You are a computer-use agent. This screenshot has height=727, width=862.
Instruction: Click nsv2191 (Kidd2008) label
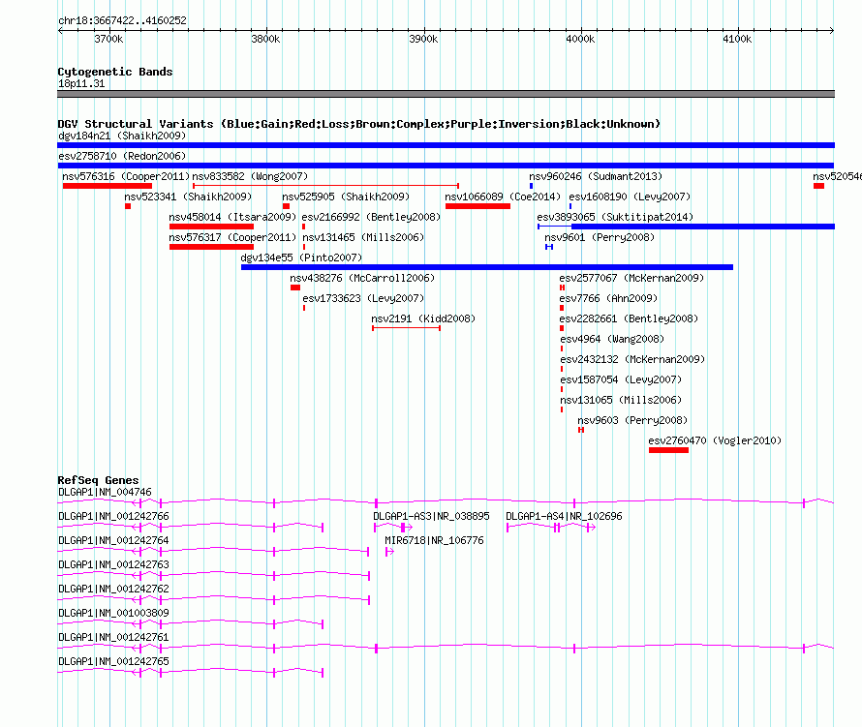coord(423,318)
